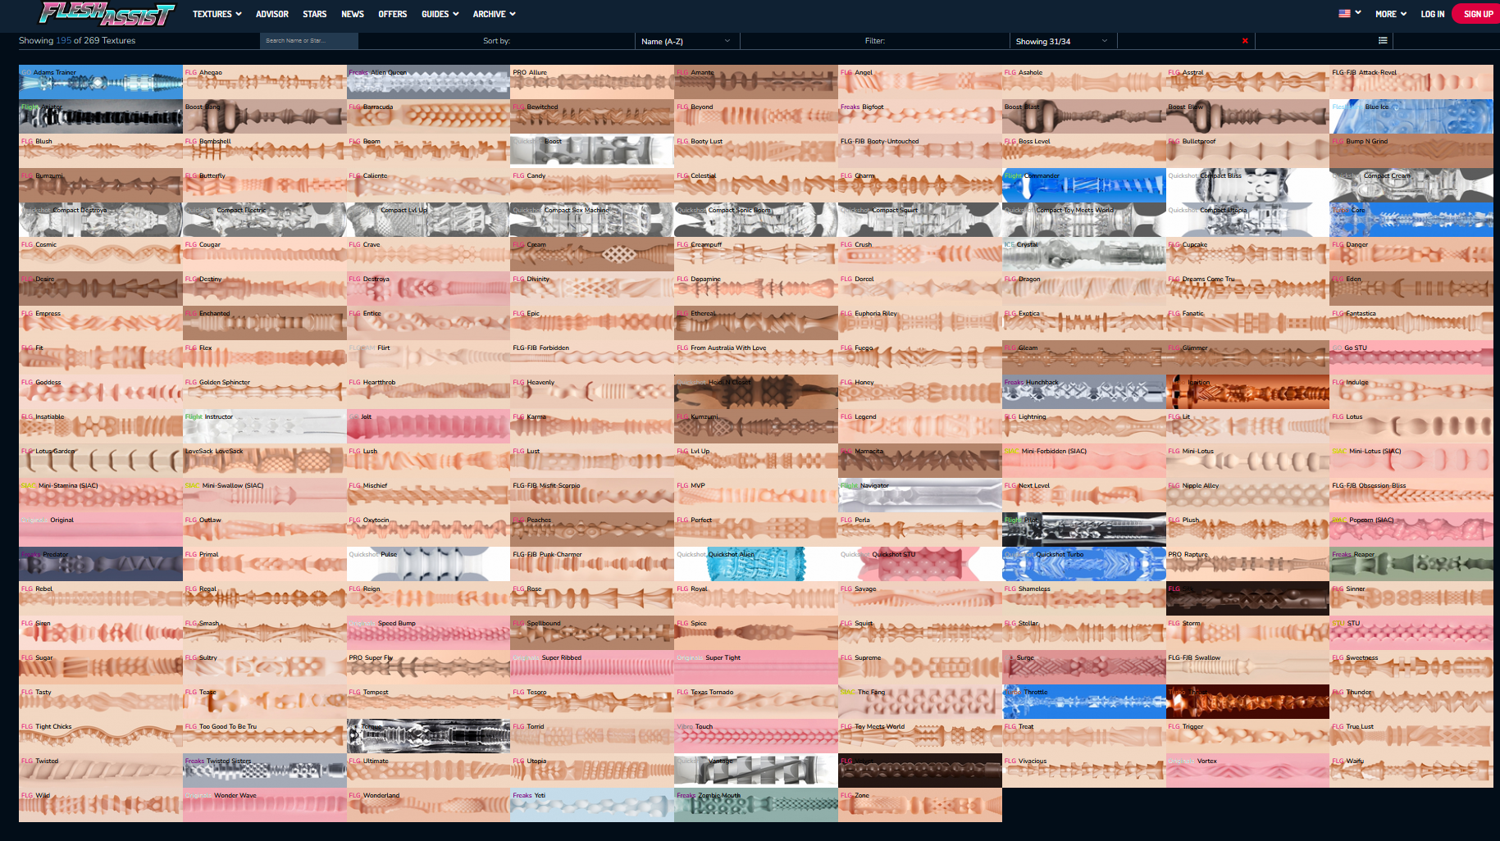View the Cupcake texture

click(x=1247, y=254)
